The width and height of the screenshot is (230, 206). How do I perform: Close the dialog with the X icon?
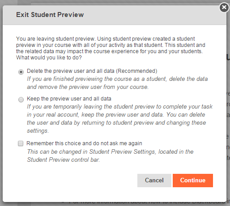[x=224, y=7]
